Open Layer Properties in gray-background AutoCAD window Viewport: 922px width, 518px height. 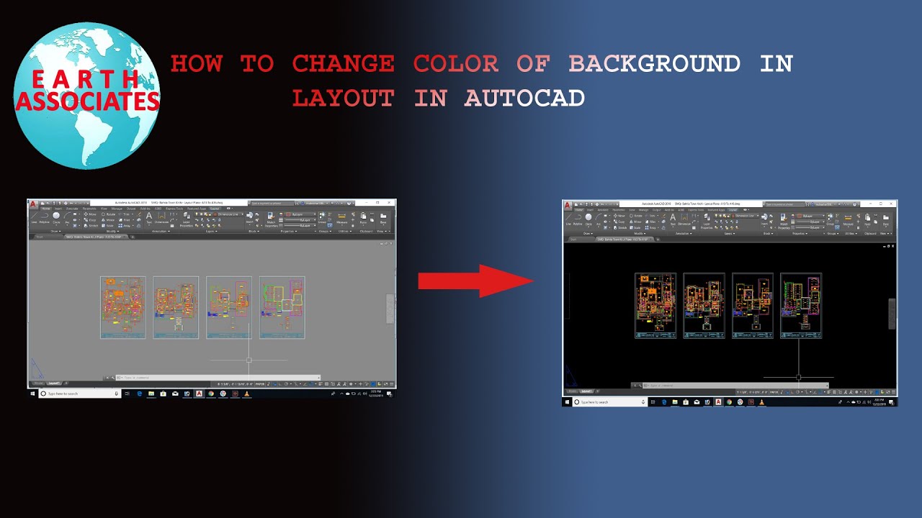186,218
